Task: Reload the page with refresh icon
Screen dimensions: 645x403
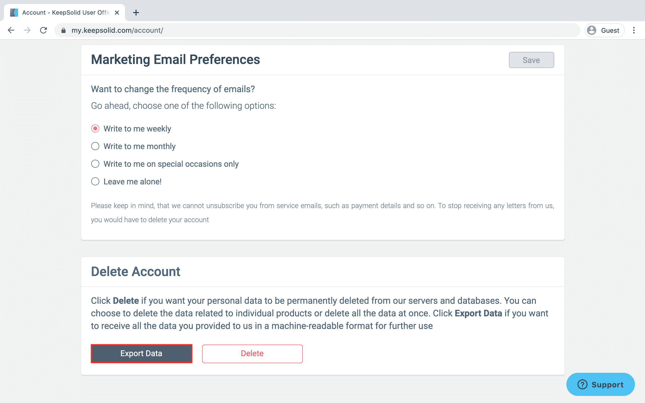Action: [x=43, y=30]
